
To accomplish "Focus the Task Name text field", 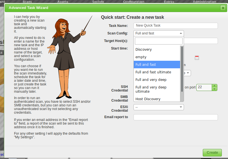I will click(176, 25).
